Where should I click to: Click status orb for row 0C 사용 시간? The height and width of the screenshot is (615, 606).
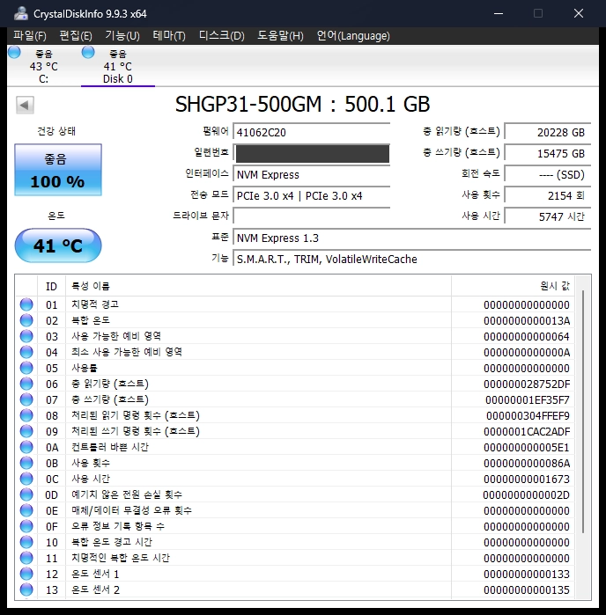tap(26, 479)
